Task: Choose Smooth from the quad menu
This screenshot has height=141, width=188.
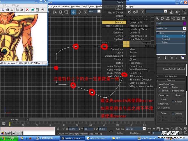Action: [x=114, y=22]
